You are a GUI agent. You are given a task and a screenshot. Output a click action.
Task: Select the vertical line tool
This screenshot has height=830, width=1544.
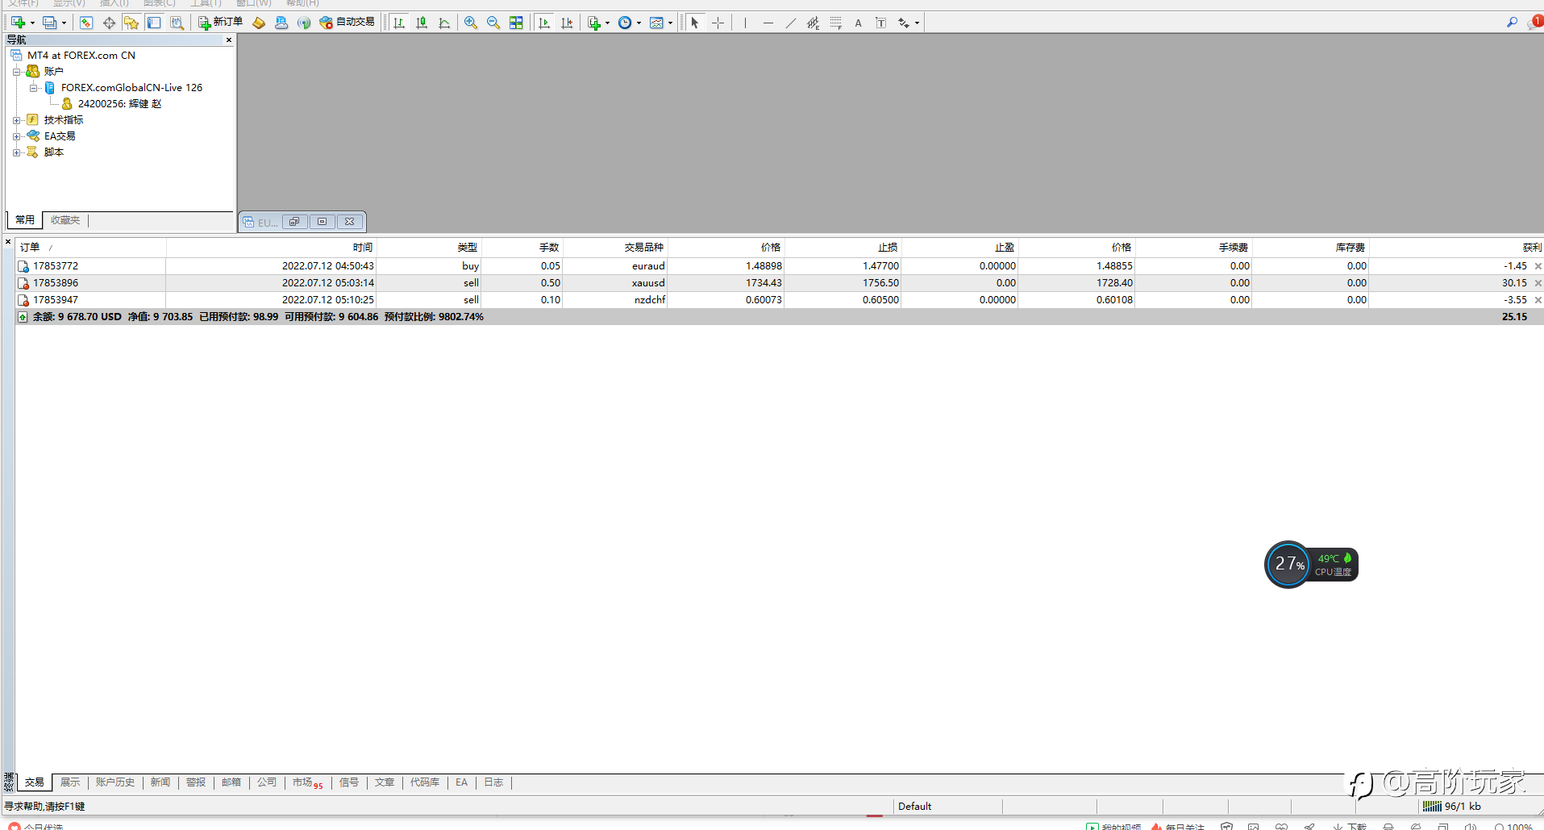click(745, 23)
